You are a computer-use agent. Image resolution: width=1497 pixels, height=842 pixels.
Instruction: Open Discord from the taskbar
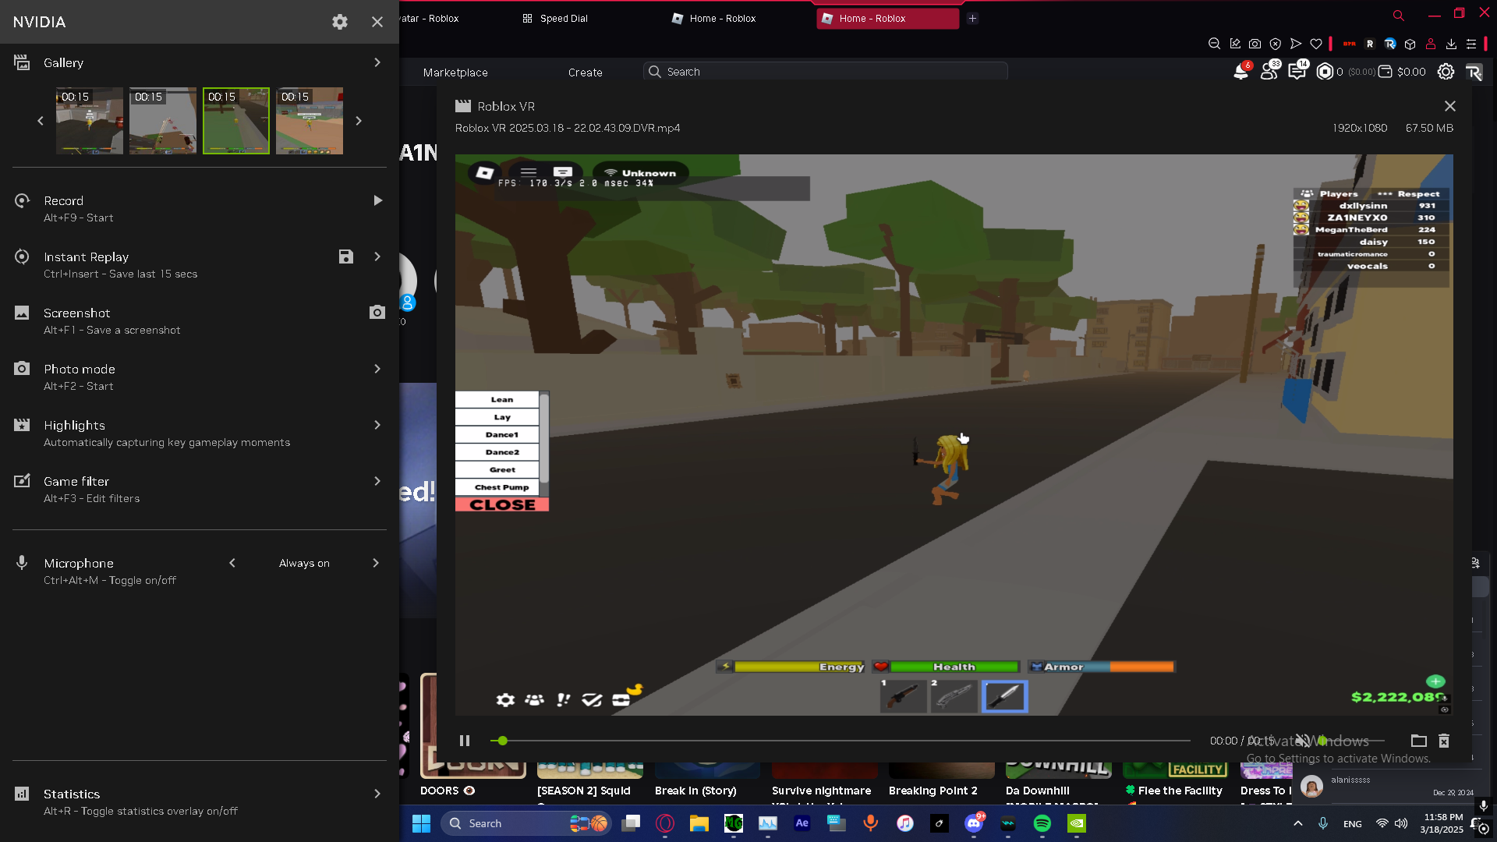pyautogui.click(x=974, y=823)
